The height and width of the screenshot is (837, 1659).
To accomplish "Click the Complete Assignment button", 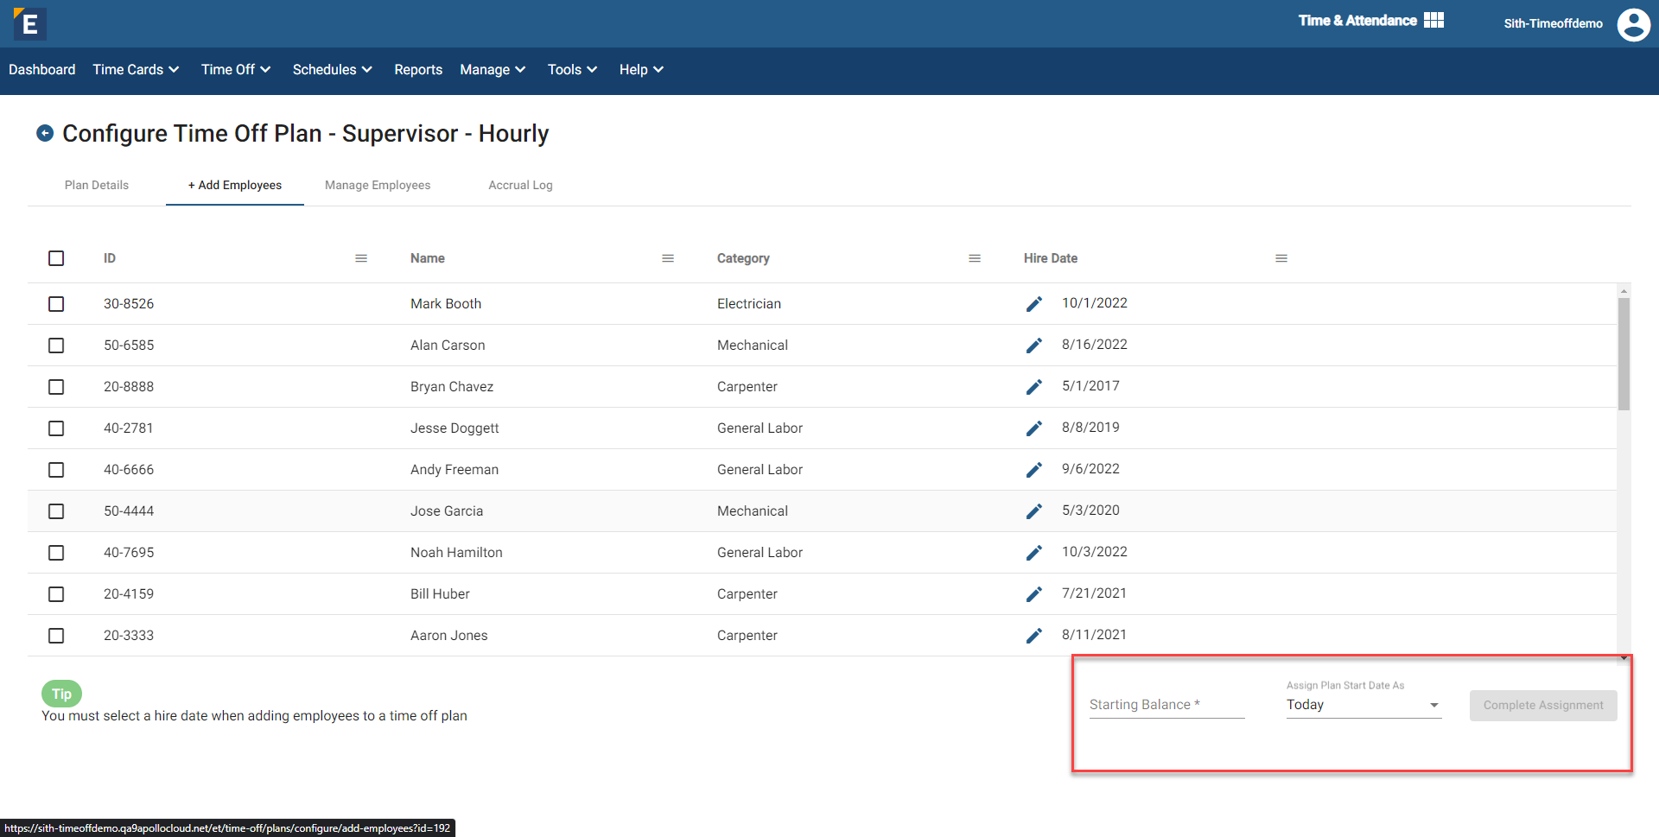I will tap(1542, 705).
